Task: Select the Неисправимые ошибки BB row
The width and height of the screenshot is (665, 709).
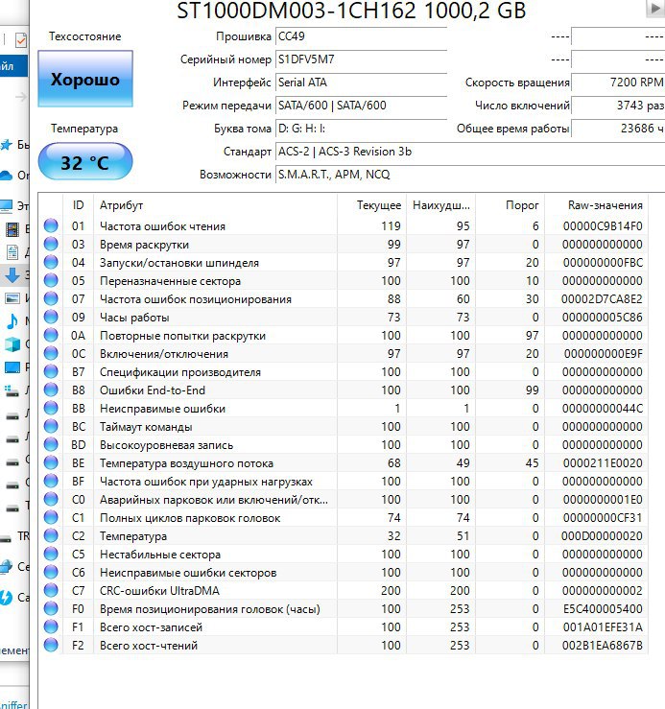Action: click(x=343, y=409)
